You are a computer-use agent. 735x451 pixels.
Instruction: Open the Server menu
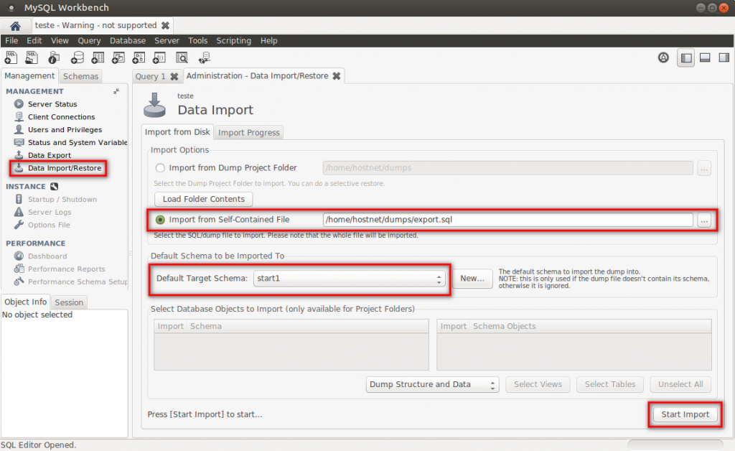pyautogui.click(x=167, y=40)
